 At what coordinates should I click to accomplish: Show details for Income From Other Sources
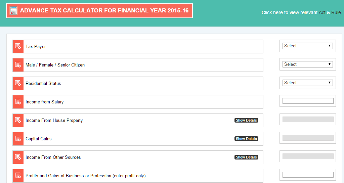246,157
